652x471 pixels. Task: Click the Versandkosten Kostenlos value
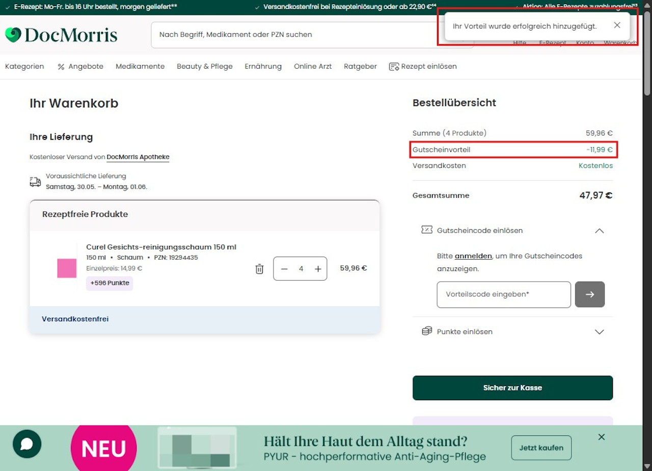[x=595, y=166]
